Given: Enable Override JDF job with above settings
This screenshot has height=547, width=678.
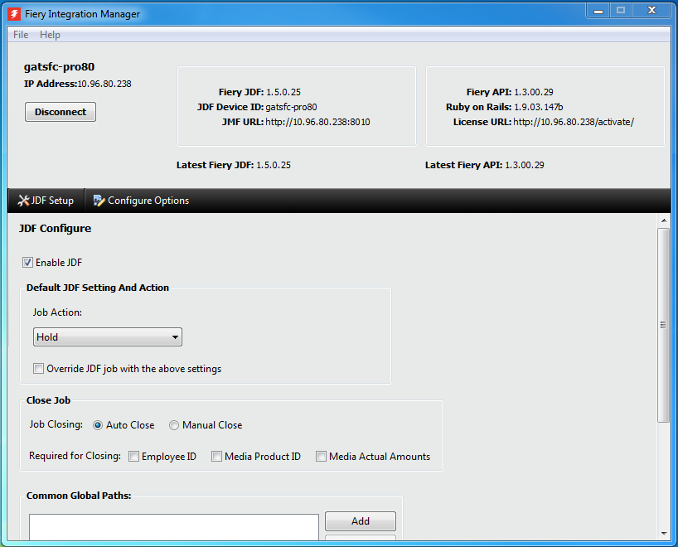Looking at the screenshot, I should click(x=38, y=369).
